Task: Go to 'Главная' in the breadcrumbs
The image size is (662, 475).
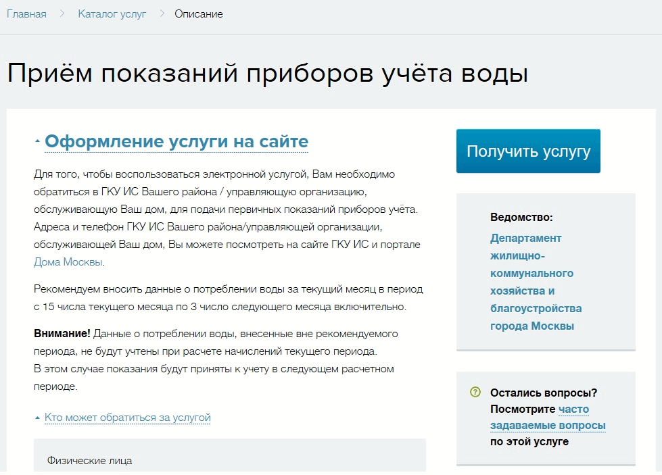Action: (x=26, y=14)
